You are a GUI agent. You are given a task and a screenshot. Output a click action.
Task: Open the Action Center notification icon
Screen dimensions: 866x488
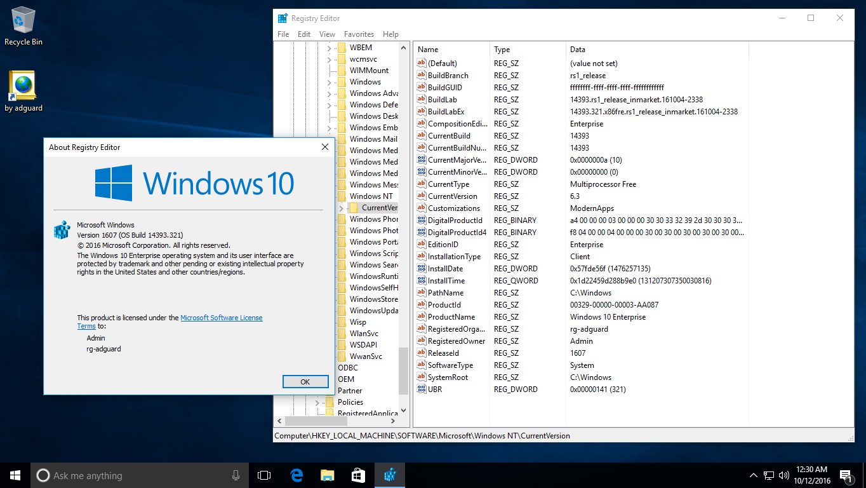(846, 475)
